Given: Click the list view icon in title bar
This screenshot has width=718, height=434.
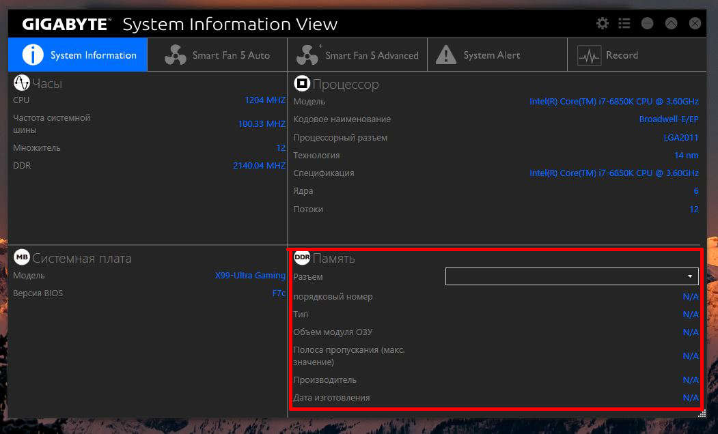Looking at the screenshot, I should pyautogui.click(x=624, y=23).
